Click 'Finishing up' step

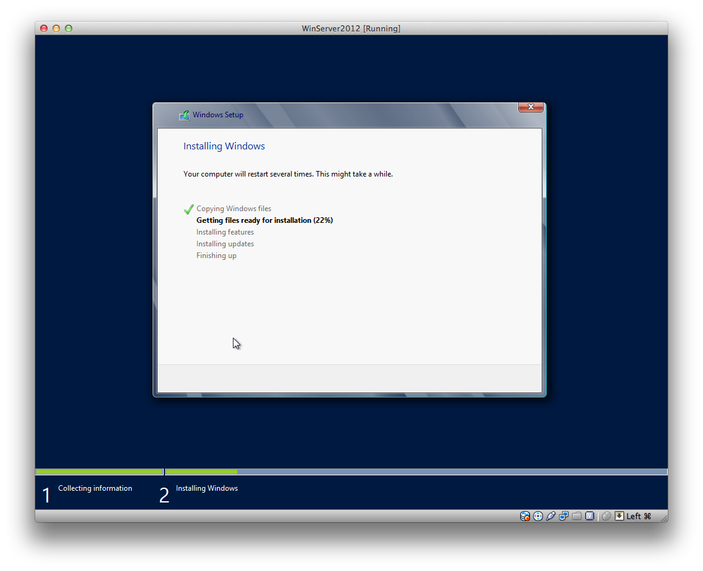pos(216,256)
